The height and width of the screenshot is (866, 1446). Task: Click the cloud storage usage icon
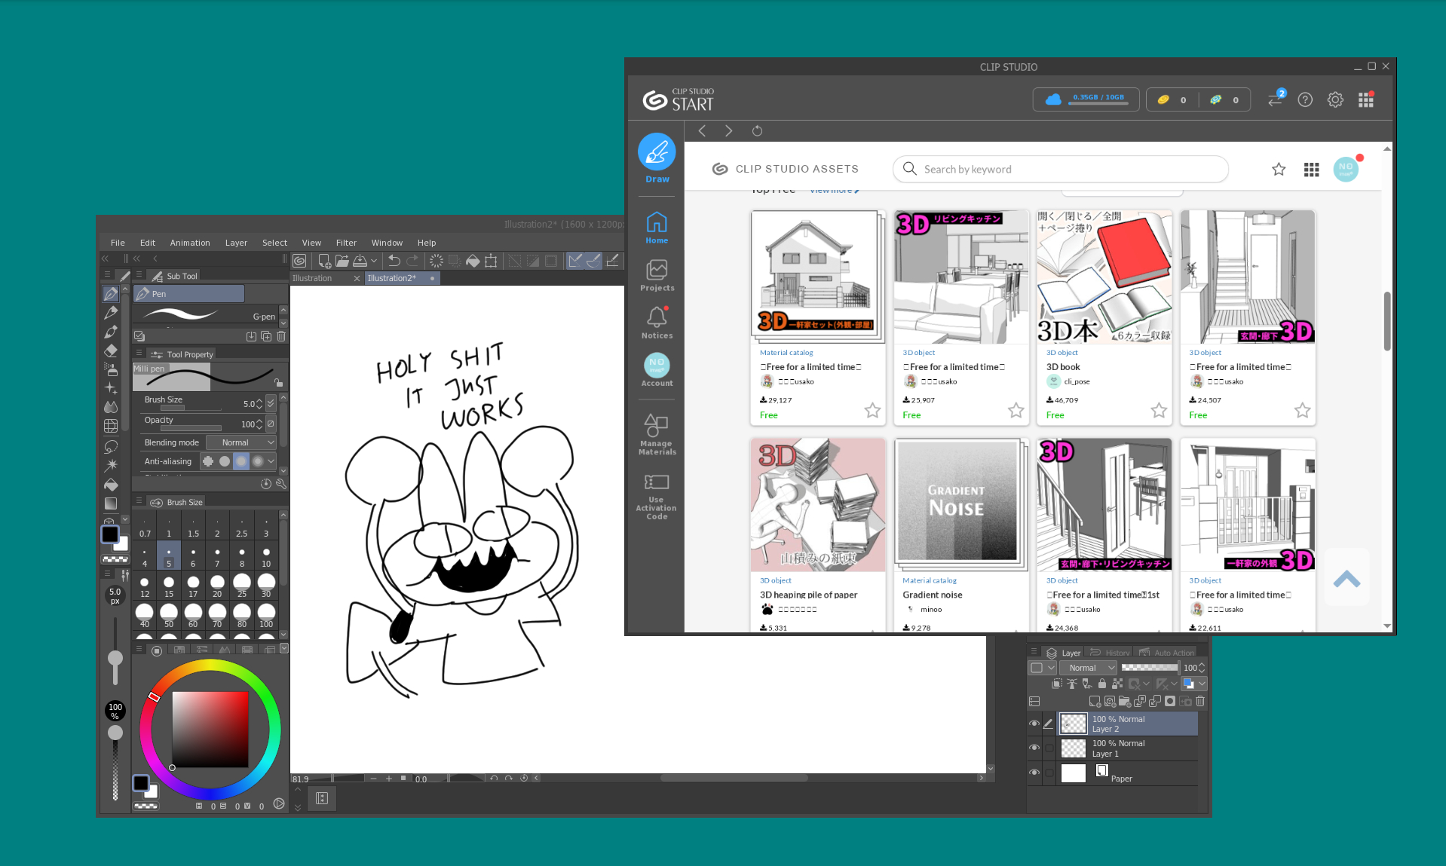click(1053, 99)
